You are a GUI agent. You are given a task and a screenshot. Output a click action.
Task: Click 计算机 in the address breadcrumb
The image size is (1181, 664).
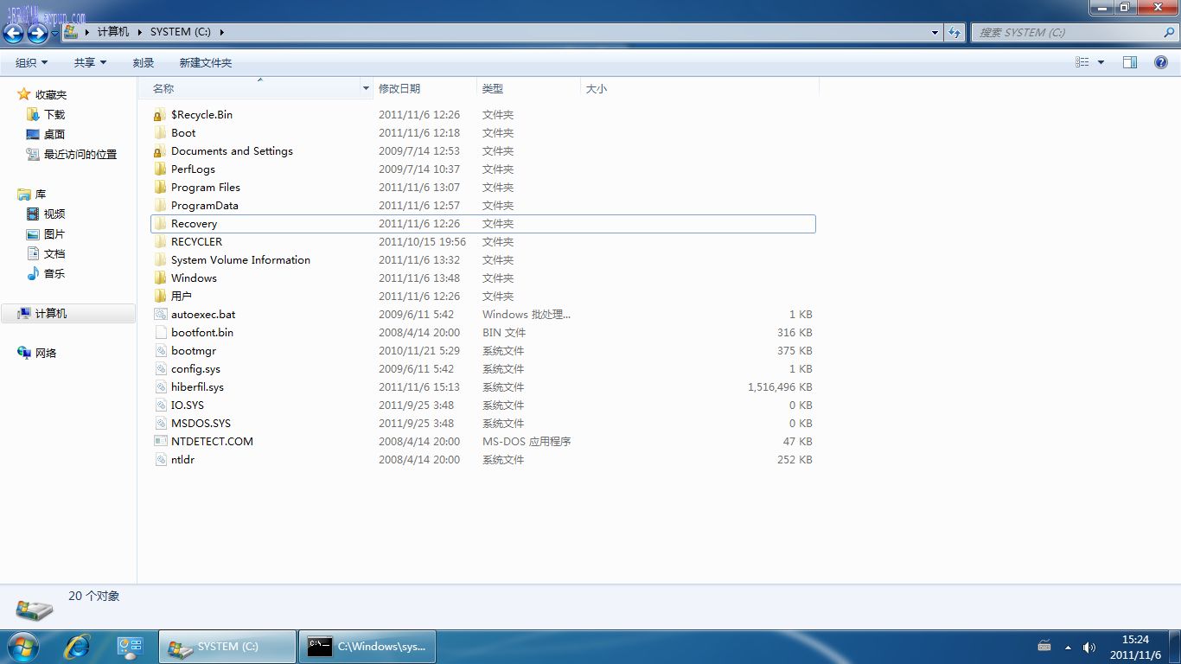(112, 32)
